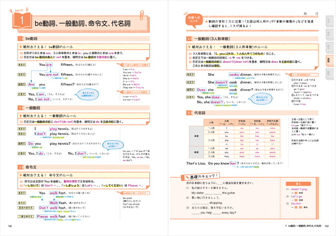Check the first checkbox in be動詞 rules
The image size is (336, 236).
pyautogui.click(x=21, y=53)
